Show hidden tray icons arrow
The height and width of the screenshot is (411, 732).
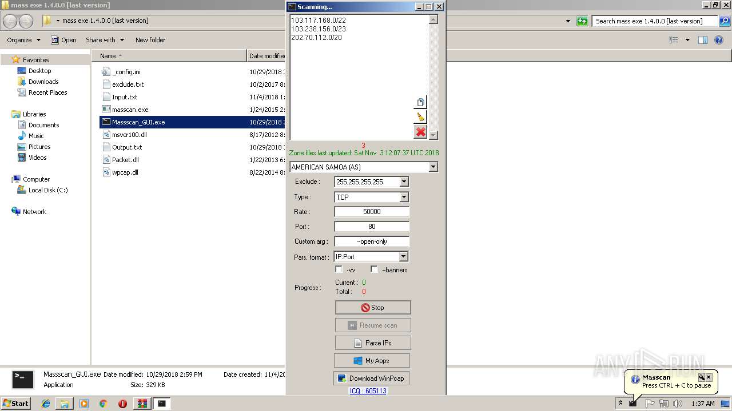pos(620,404)
